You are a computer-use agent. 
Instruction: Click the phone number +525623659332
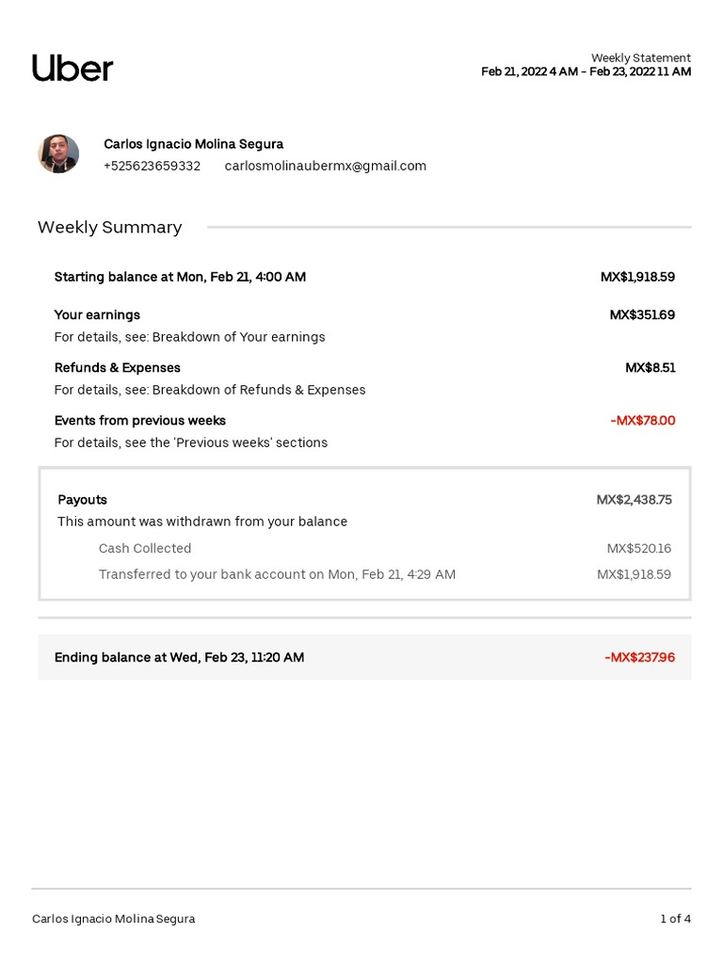click(x=152, y=166)
